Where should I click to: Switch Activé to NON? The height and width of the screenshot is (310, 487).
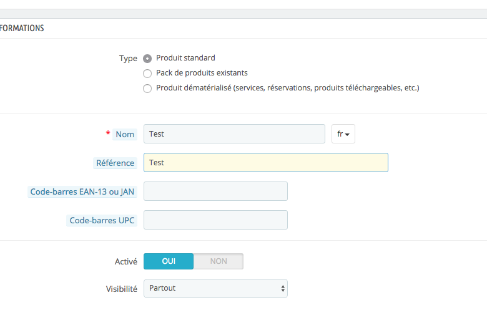click(x=219, y=261)
